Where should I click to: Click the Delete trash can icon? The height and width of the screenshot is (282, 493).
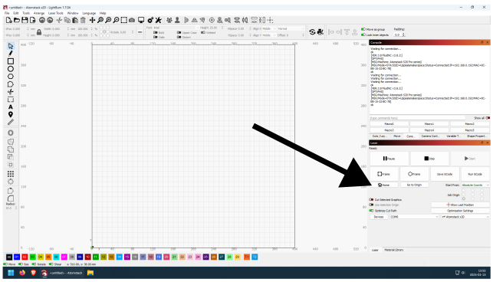click(83, 20)
